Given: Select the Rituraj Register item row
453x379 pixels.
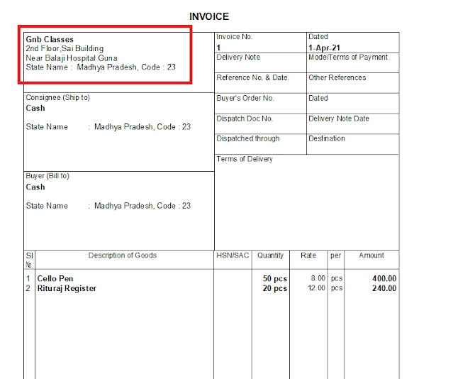Looking at the screenshot, I should 211,288.
